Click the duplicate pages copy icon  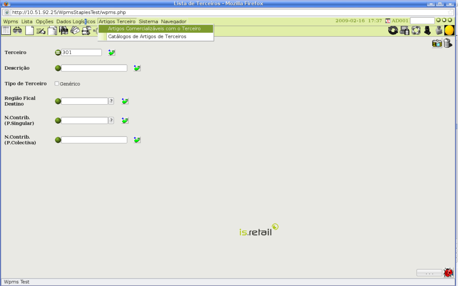click(52, 30)
